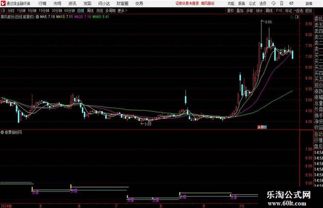Click the 返回 back button

pyautogui.click(x=308, y=11)
